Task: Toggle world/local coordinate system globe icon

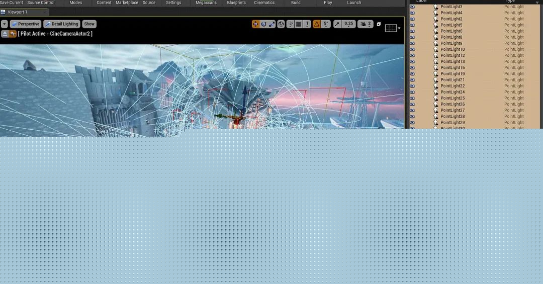Action: point(281,24)
